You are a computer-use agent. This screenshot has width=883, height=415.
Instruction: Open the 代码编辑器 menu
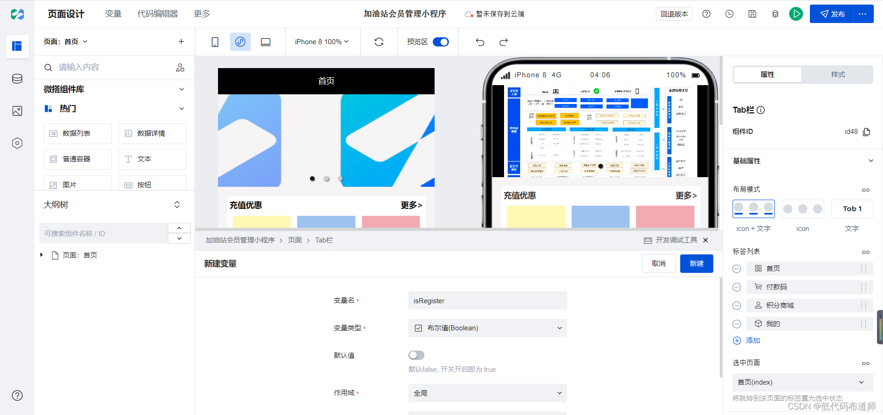pos(157,14)
